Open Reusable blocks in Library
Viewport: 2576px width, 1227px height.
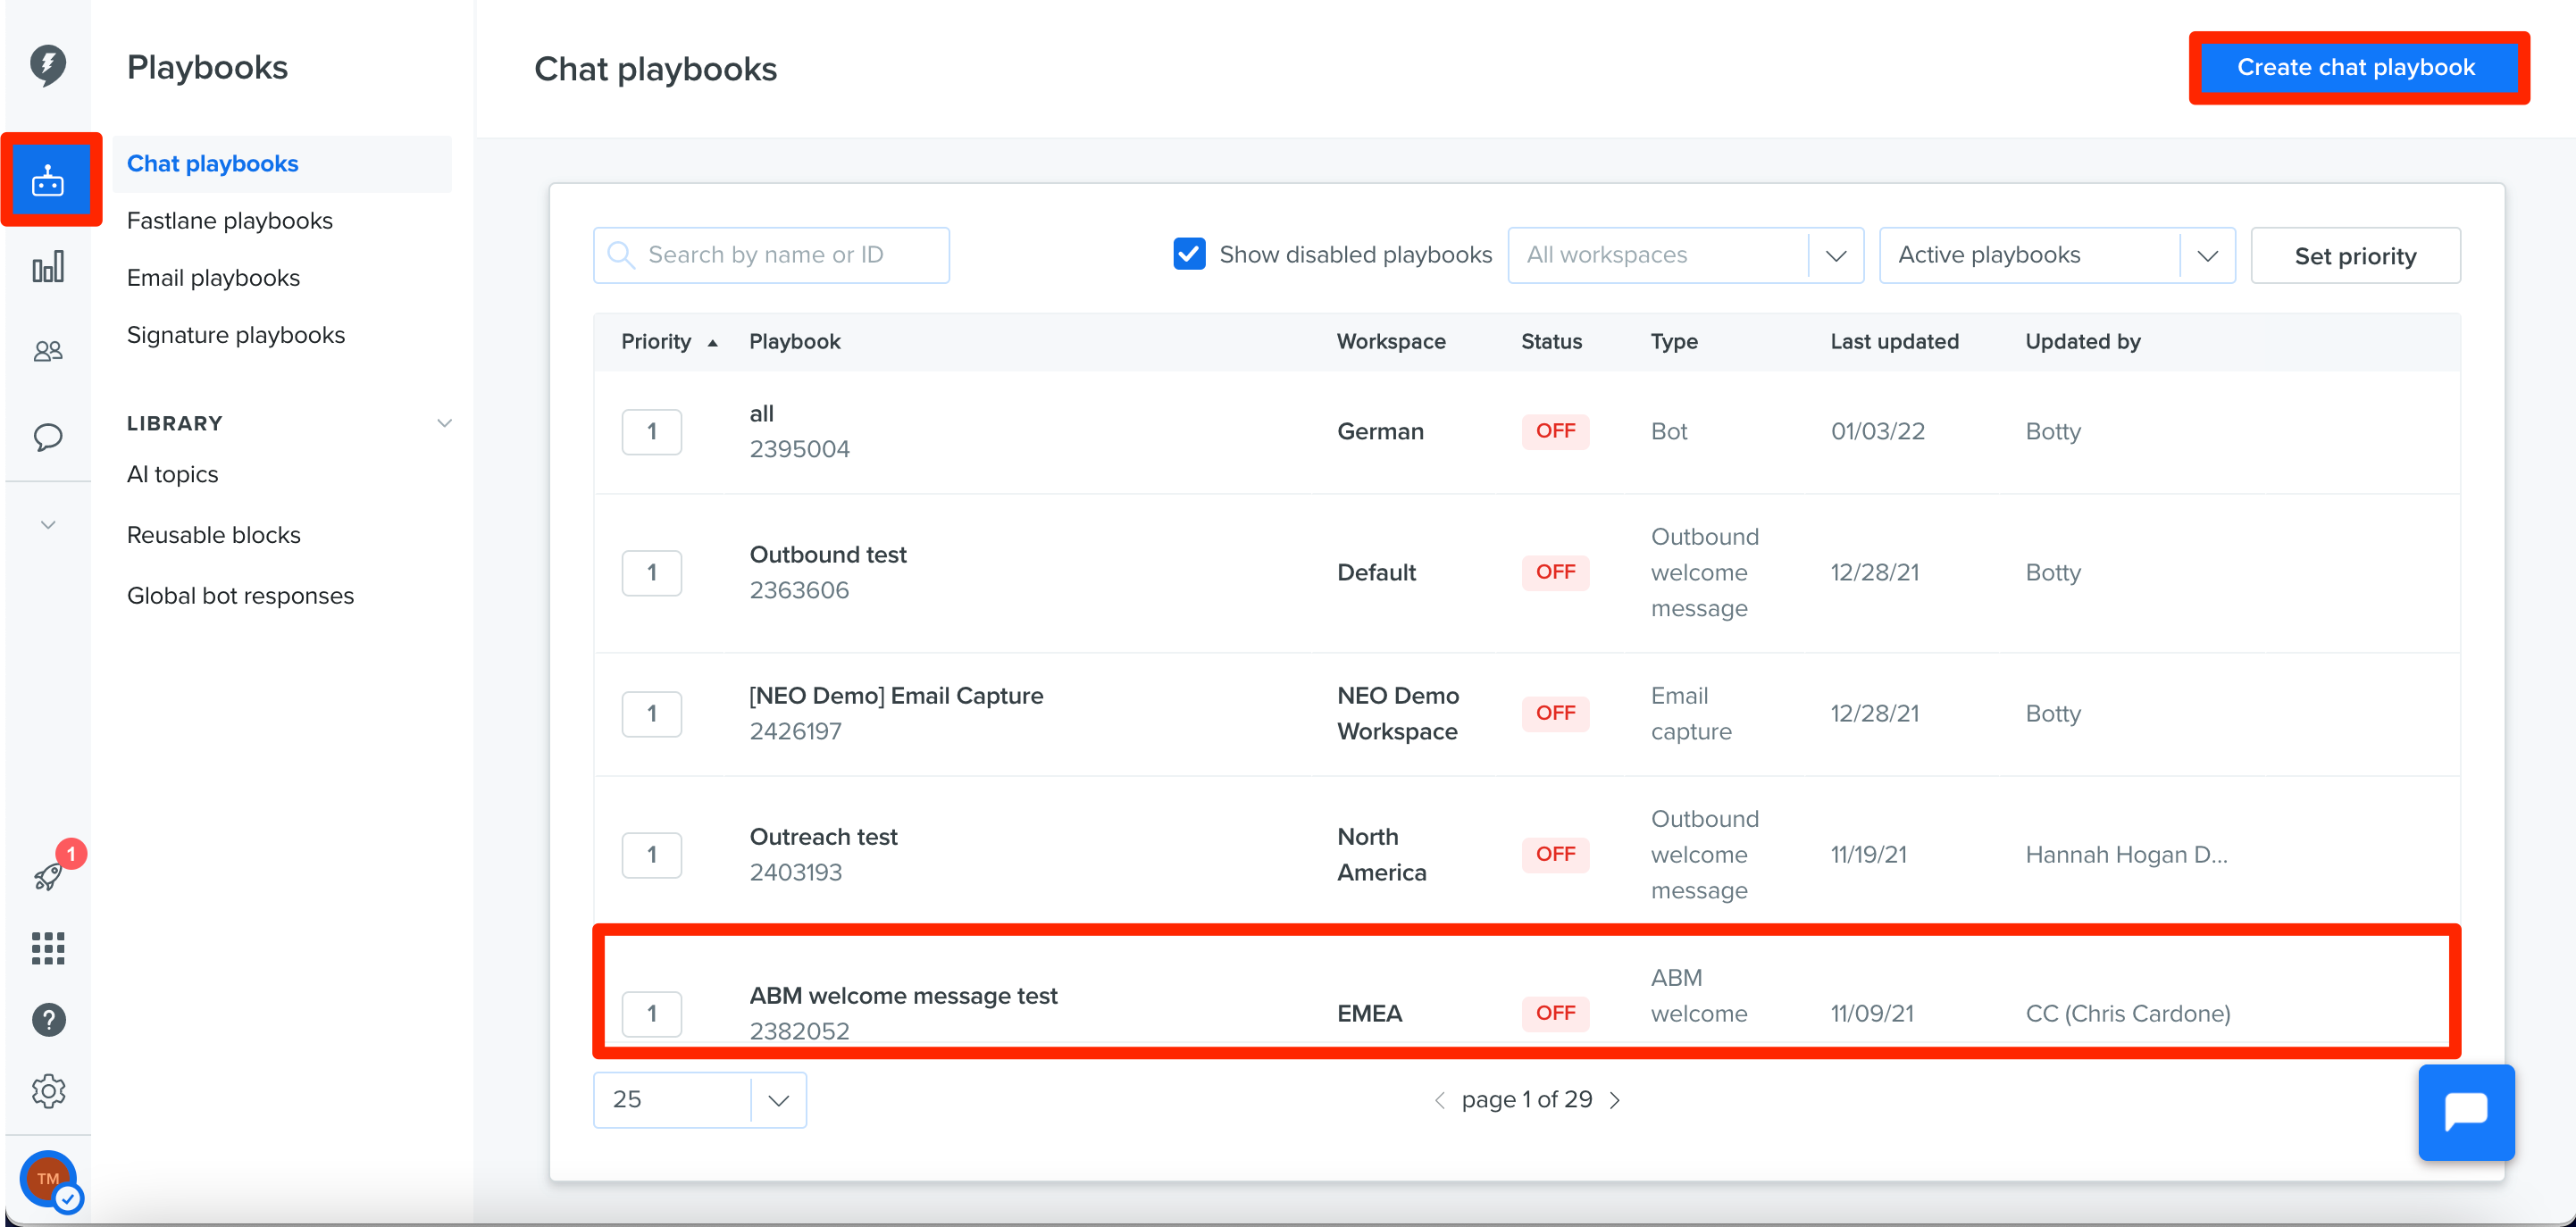coord(213,534)
